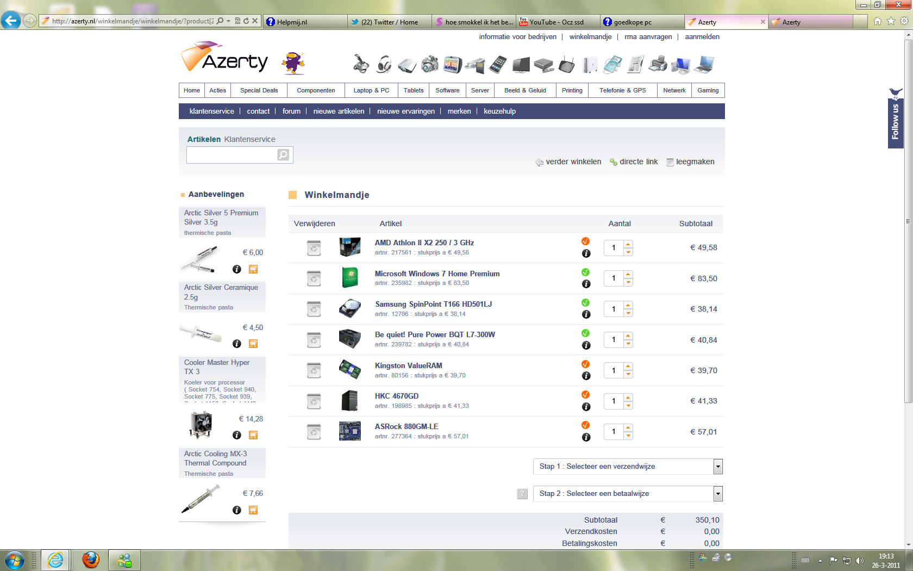The width and height of the screenshot is (913, 571).
Task: Open info icon for AMD Athlon II
Action: pyautogui.click(x=586, y=253)
